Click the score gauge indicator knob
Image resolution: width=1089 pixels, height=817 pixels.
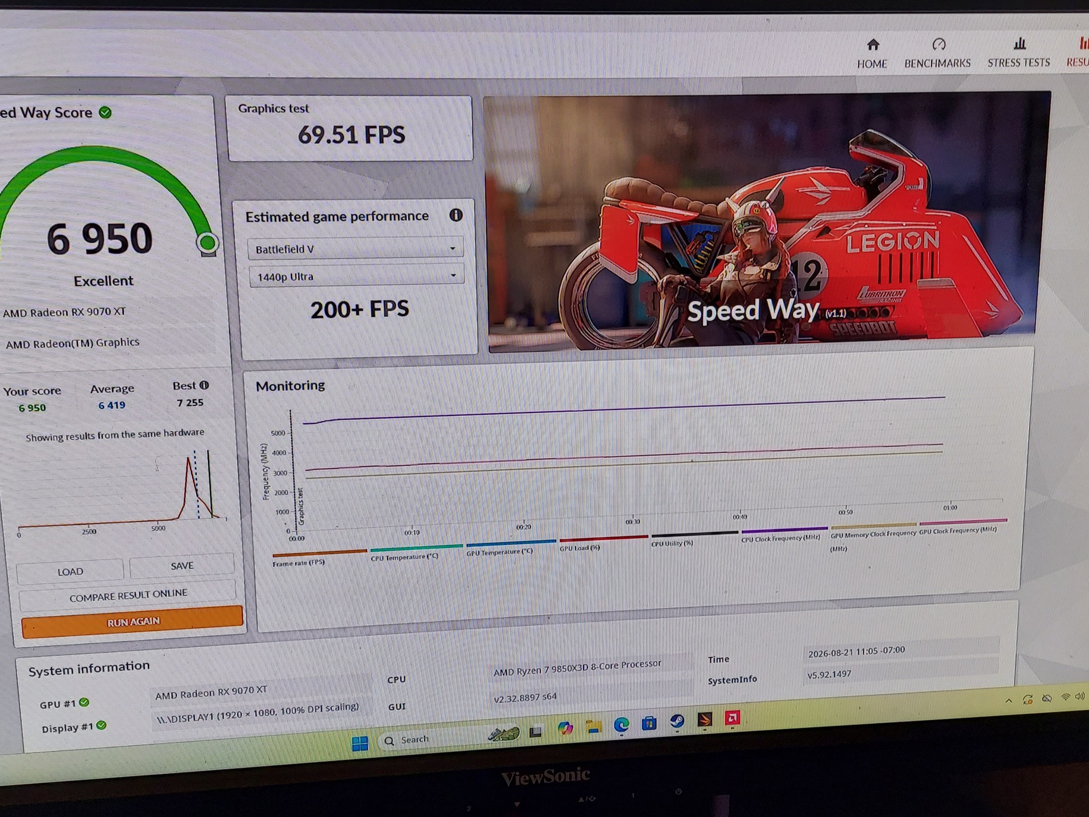207,243
